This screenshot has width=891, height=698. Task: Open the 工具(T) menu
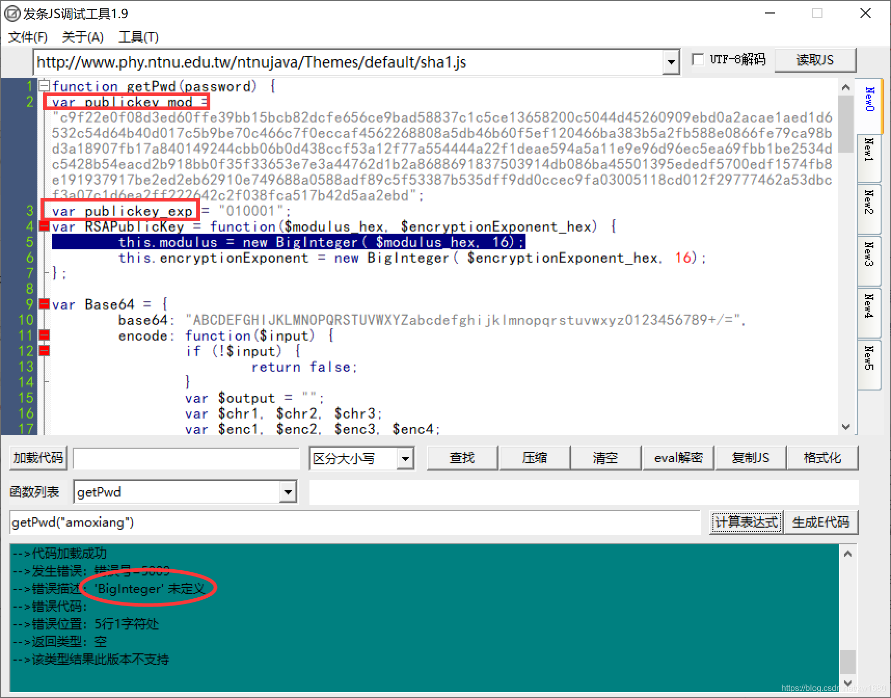(138, 37)
